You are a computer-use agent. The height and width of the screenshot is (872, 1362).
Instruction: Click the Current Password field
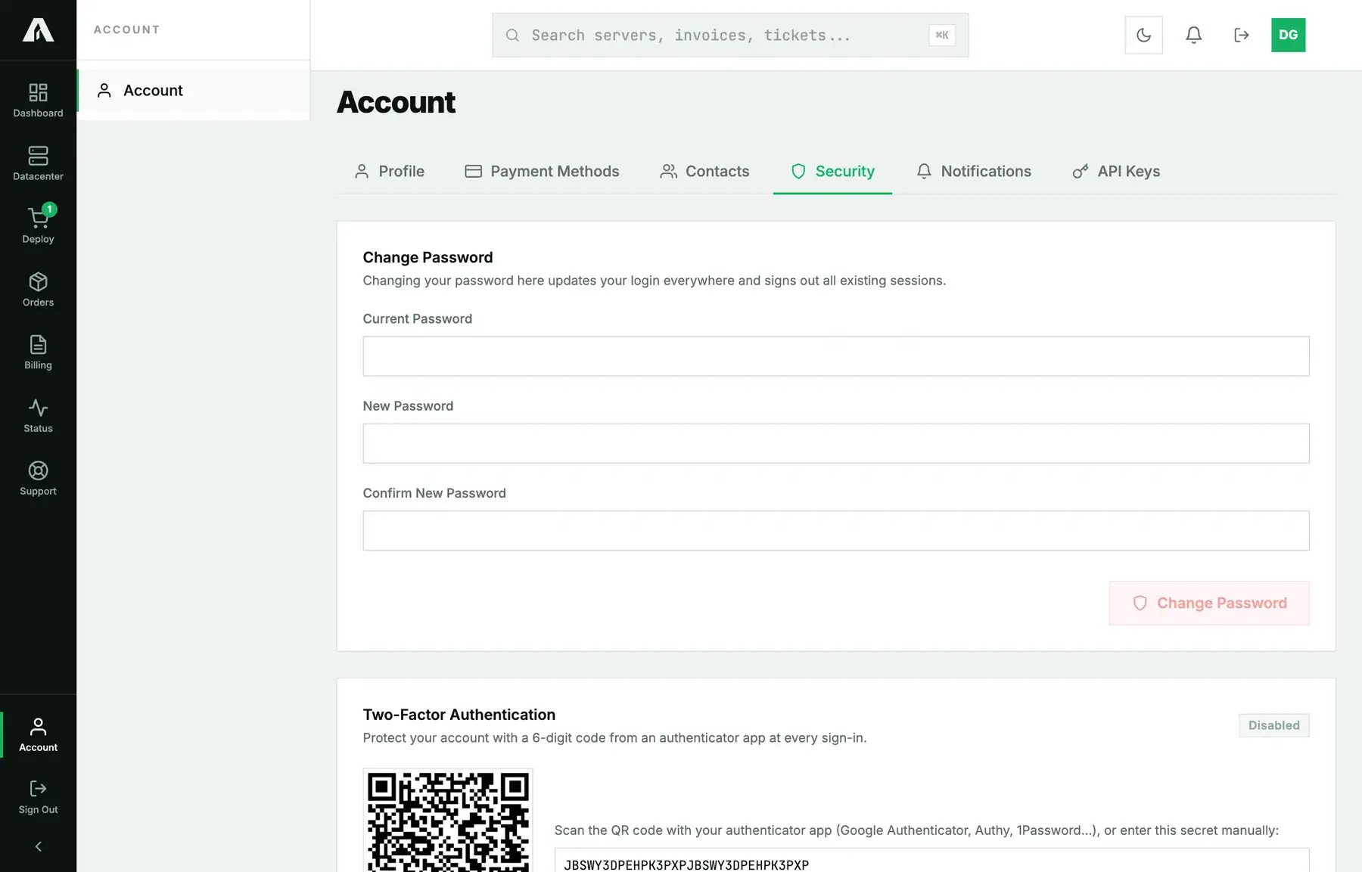pyautogui.click(x=835, y=356)
